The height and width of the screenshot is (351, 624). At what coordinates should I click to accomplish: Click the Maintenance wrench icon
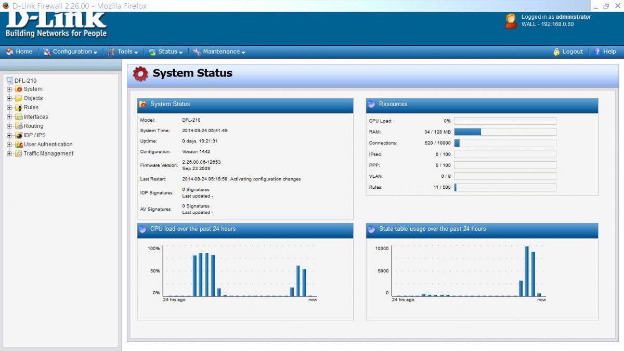pos(197,51)
